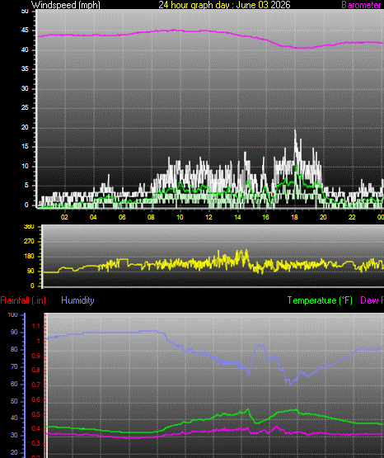Click hour label '06' on the time axis

tap(122, 217)
